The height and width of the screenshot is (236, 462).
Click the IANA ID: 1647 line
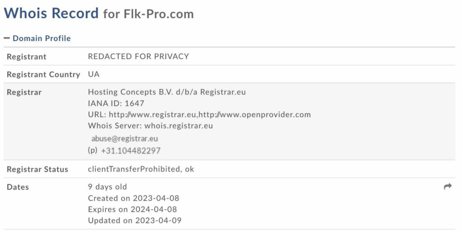tap(116, 103)
